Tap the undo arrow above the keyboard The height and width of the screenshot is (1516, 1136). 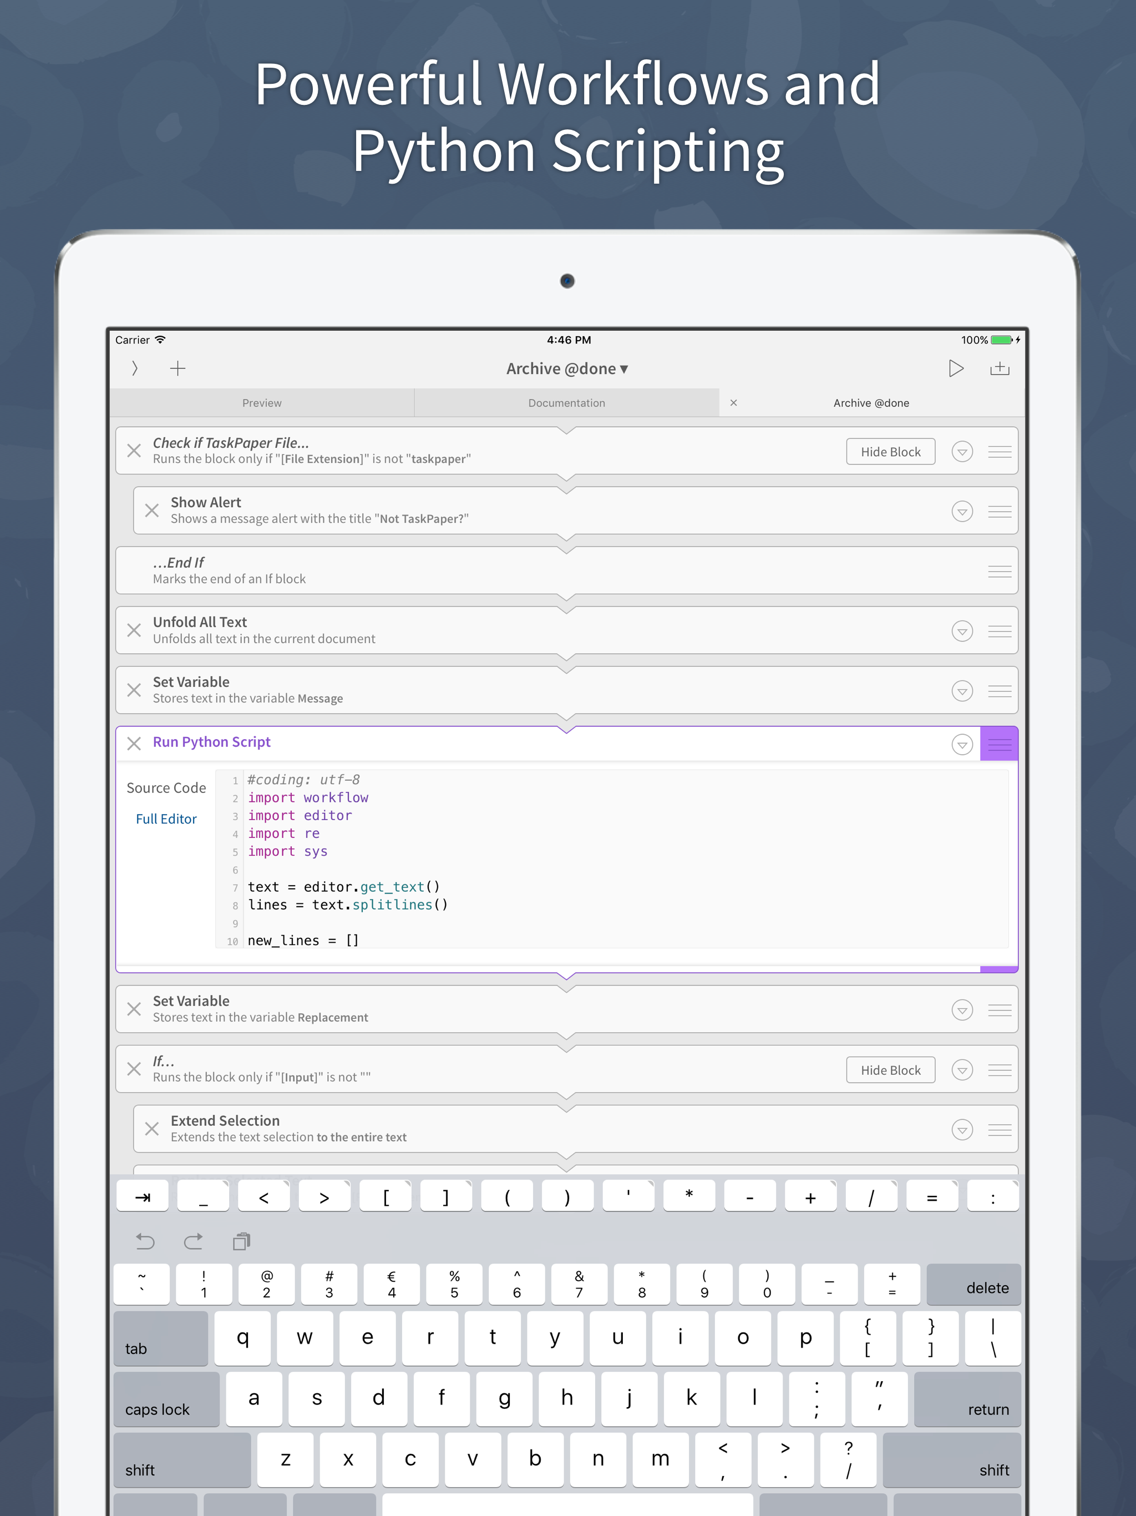click(145, 1240)
